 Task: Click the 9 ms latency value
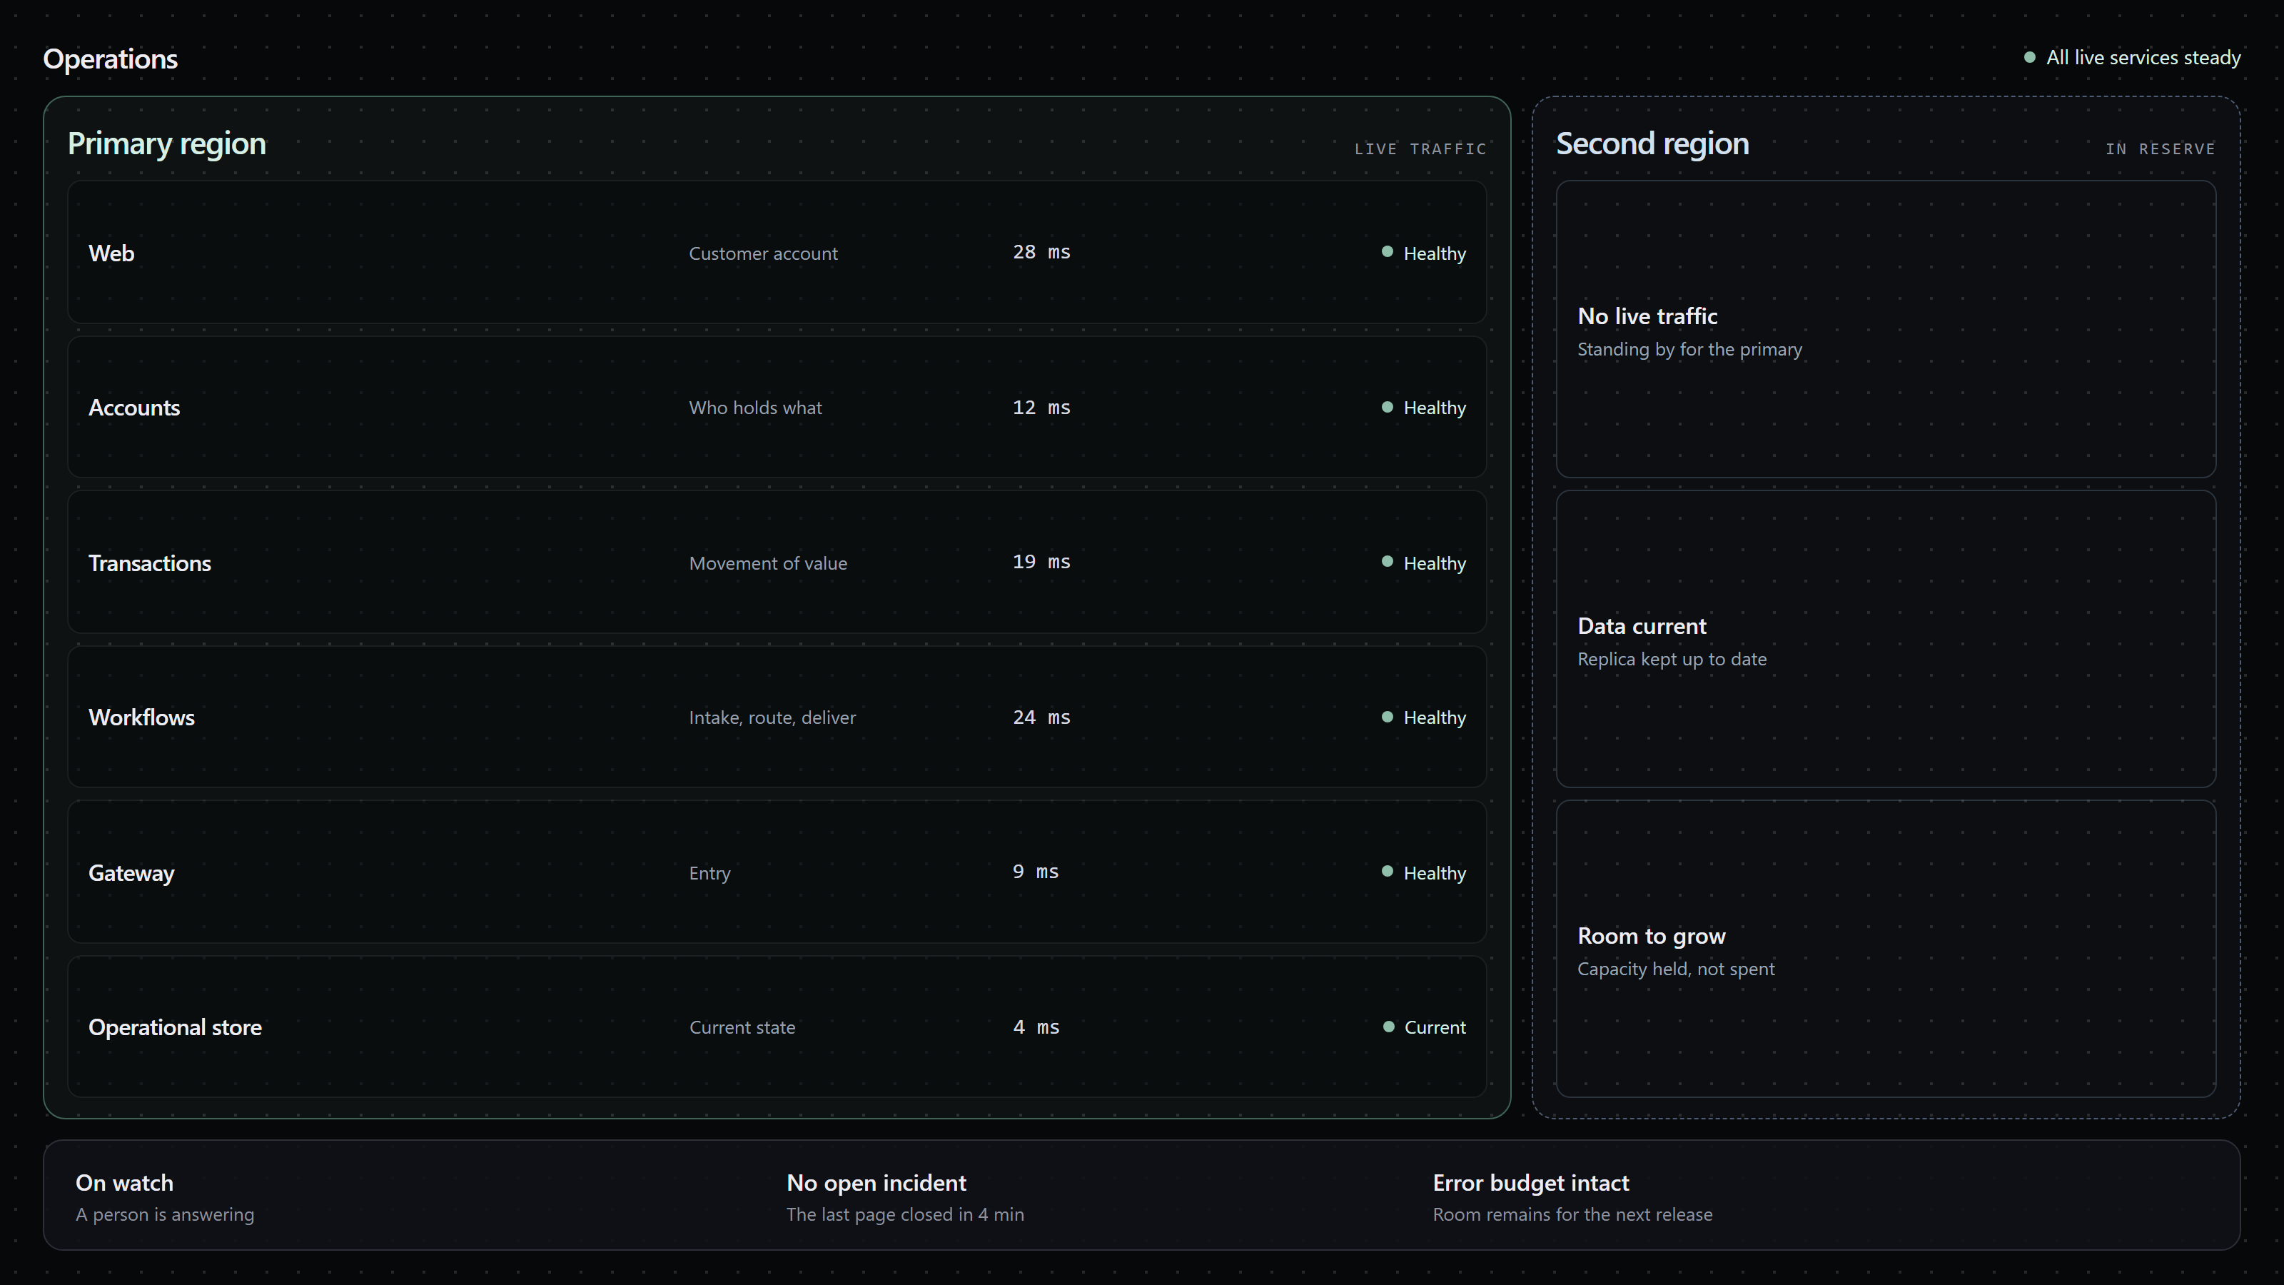tap(1036, 872)
